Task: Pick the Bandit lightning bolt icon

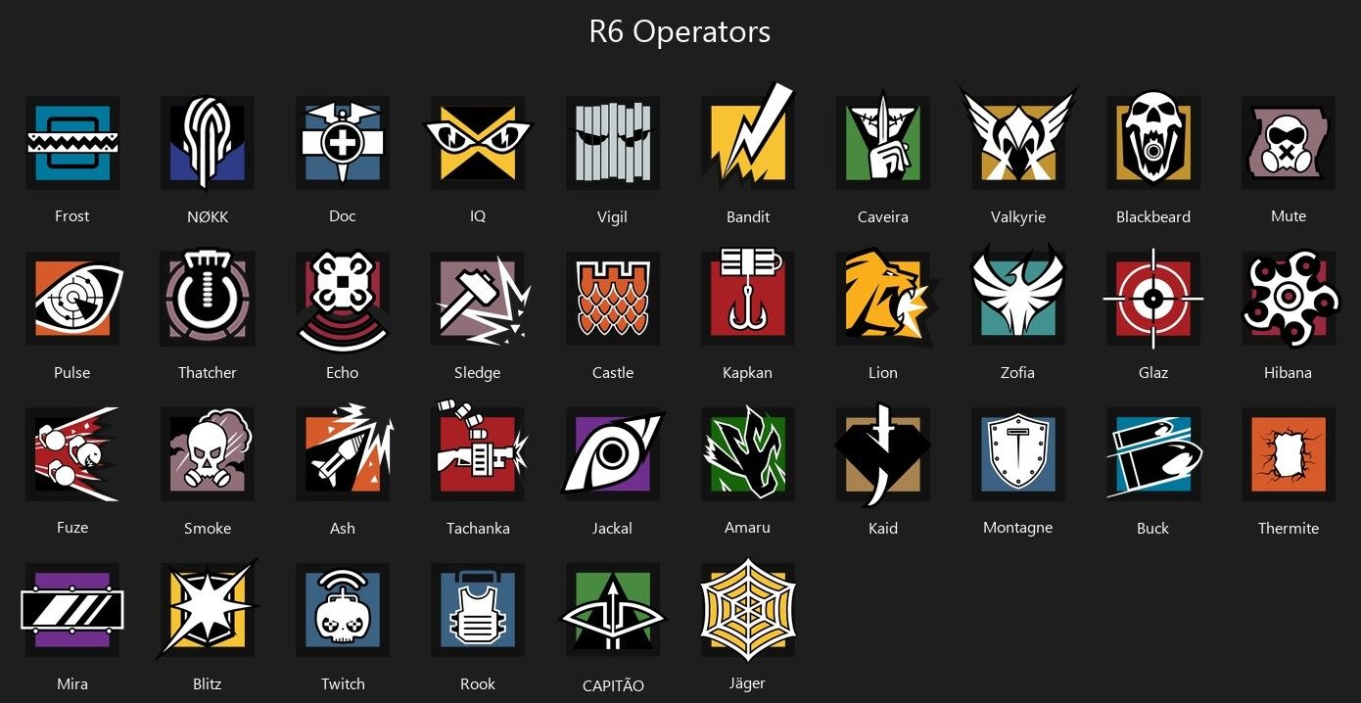Action: 748,137
